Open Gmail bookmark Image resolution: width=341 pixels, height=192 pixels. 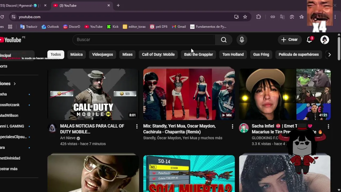coord(179,27)
